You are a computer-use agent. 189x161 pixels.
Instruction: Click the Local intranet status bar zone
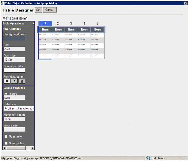point(162,158)
